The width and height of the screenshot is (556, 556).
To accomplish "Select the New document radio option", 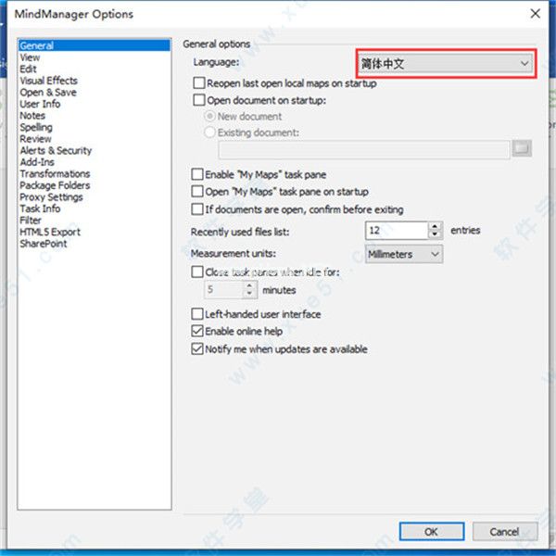I will (x=210, y=117).
